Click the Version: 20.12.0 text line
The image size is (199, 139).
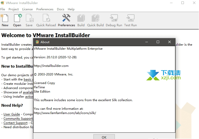click(x=55, y=57)
